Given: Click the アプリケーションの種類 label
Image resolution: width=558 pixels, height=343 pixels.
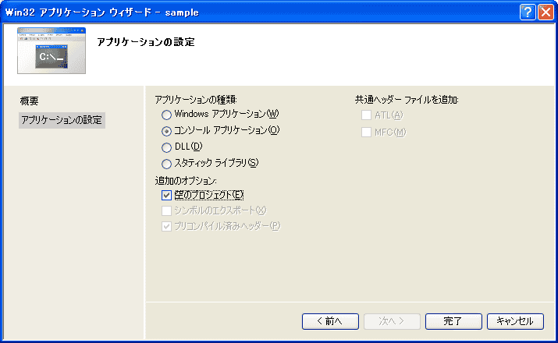Looking at the screenshot, I should [x=196, y=100].
